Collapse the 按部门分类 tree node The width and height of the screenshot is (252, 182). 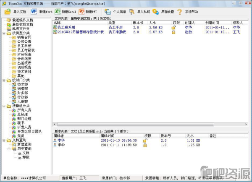tap(3, 80)
